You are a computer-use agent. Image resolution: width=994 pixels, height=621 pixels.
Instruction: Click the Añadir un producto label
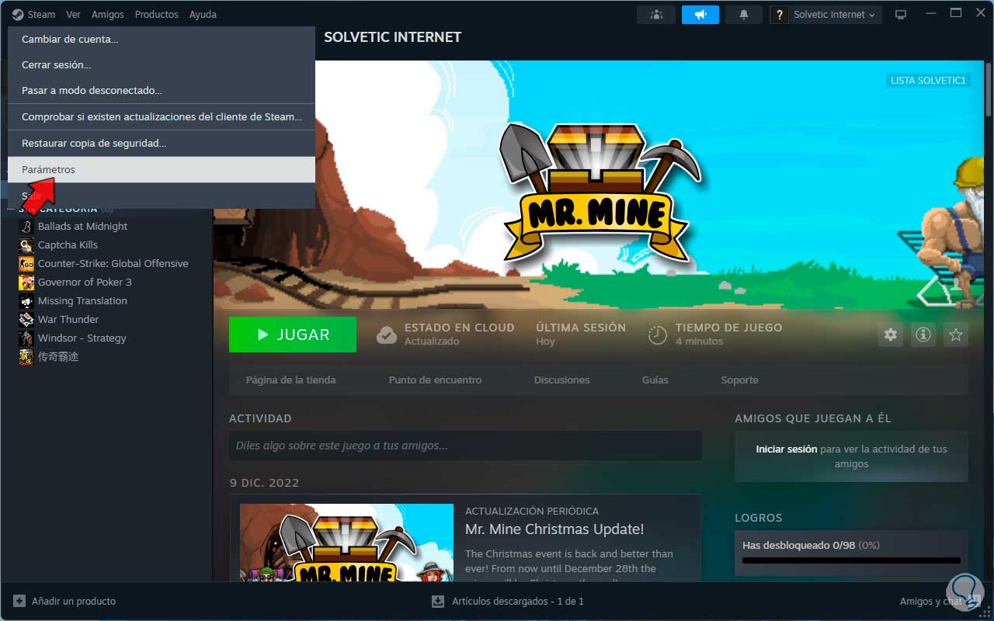click(x=74, y=601)
